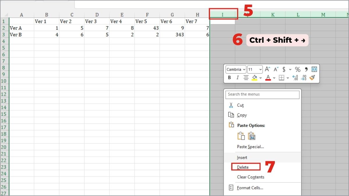This screenshot has width=349, height=196.
Task: Click the Decrease Decimal icon
Action: pyautogui.click(x=304, y=78)
